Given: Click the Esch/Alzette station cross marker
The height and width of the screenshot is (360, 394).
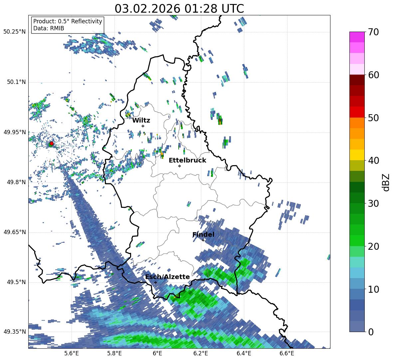Looking at the screenshot, I should pyautogui.click(x=155, y=282).
